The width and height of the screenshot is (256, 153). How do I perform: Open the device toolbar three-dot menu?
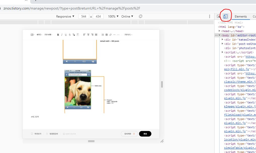(209, 16)
